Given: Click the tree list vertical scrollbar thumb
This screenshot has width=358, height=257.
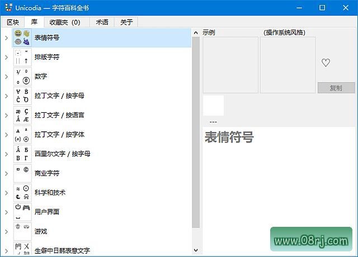Looking at the screenshot, I should [196, 132].
